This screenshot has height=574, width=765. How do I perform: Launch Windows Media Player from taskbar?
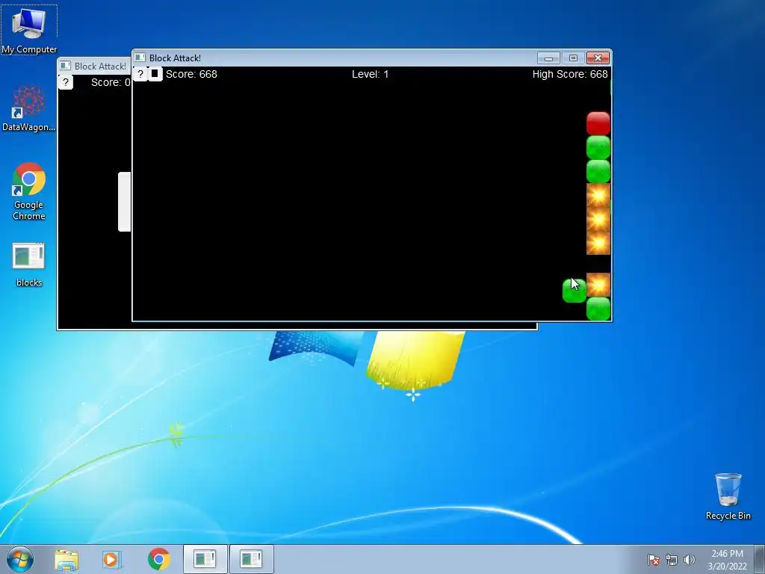point(112,559)
